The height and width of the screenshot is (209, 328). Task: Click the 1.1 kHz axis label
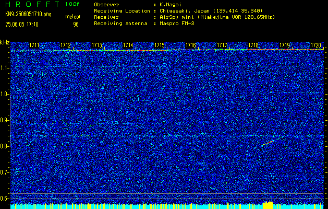click(4, 68)
